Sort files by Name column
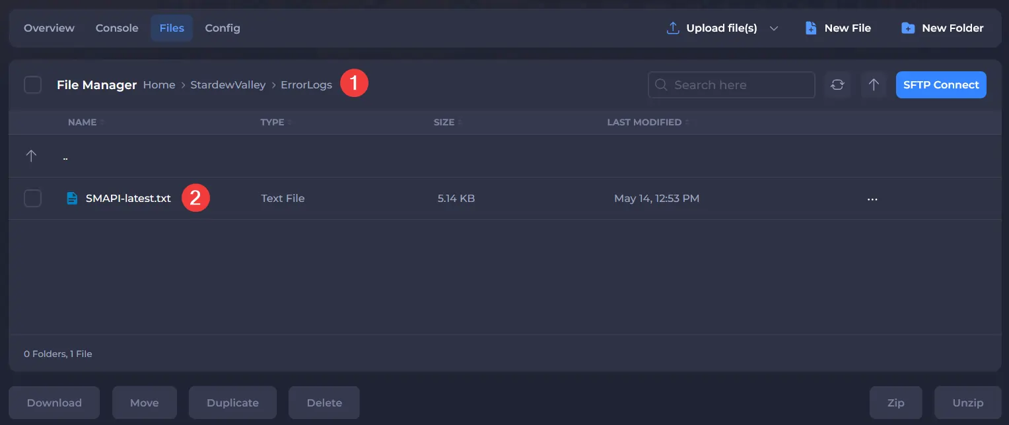Viewport: 1009px width, 425px height. pos(83,122)
